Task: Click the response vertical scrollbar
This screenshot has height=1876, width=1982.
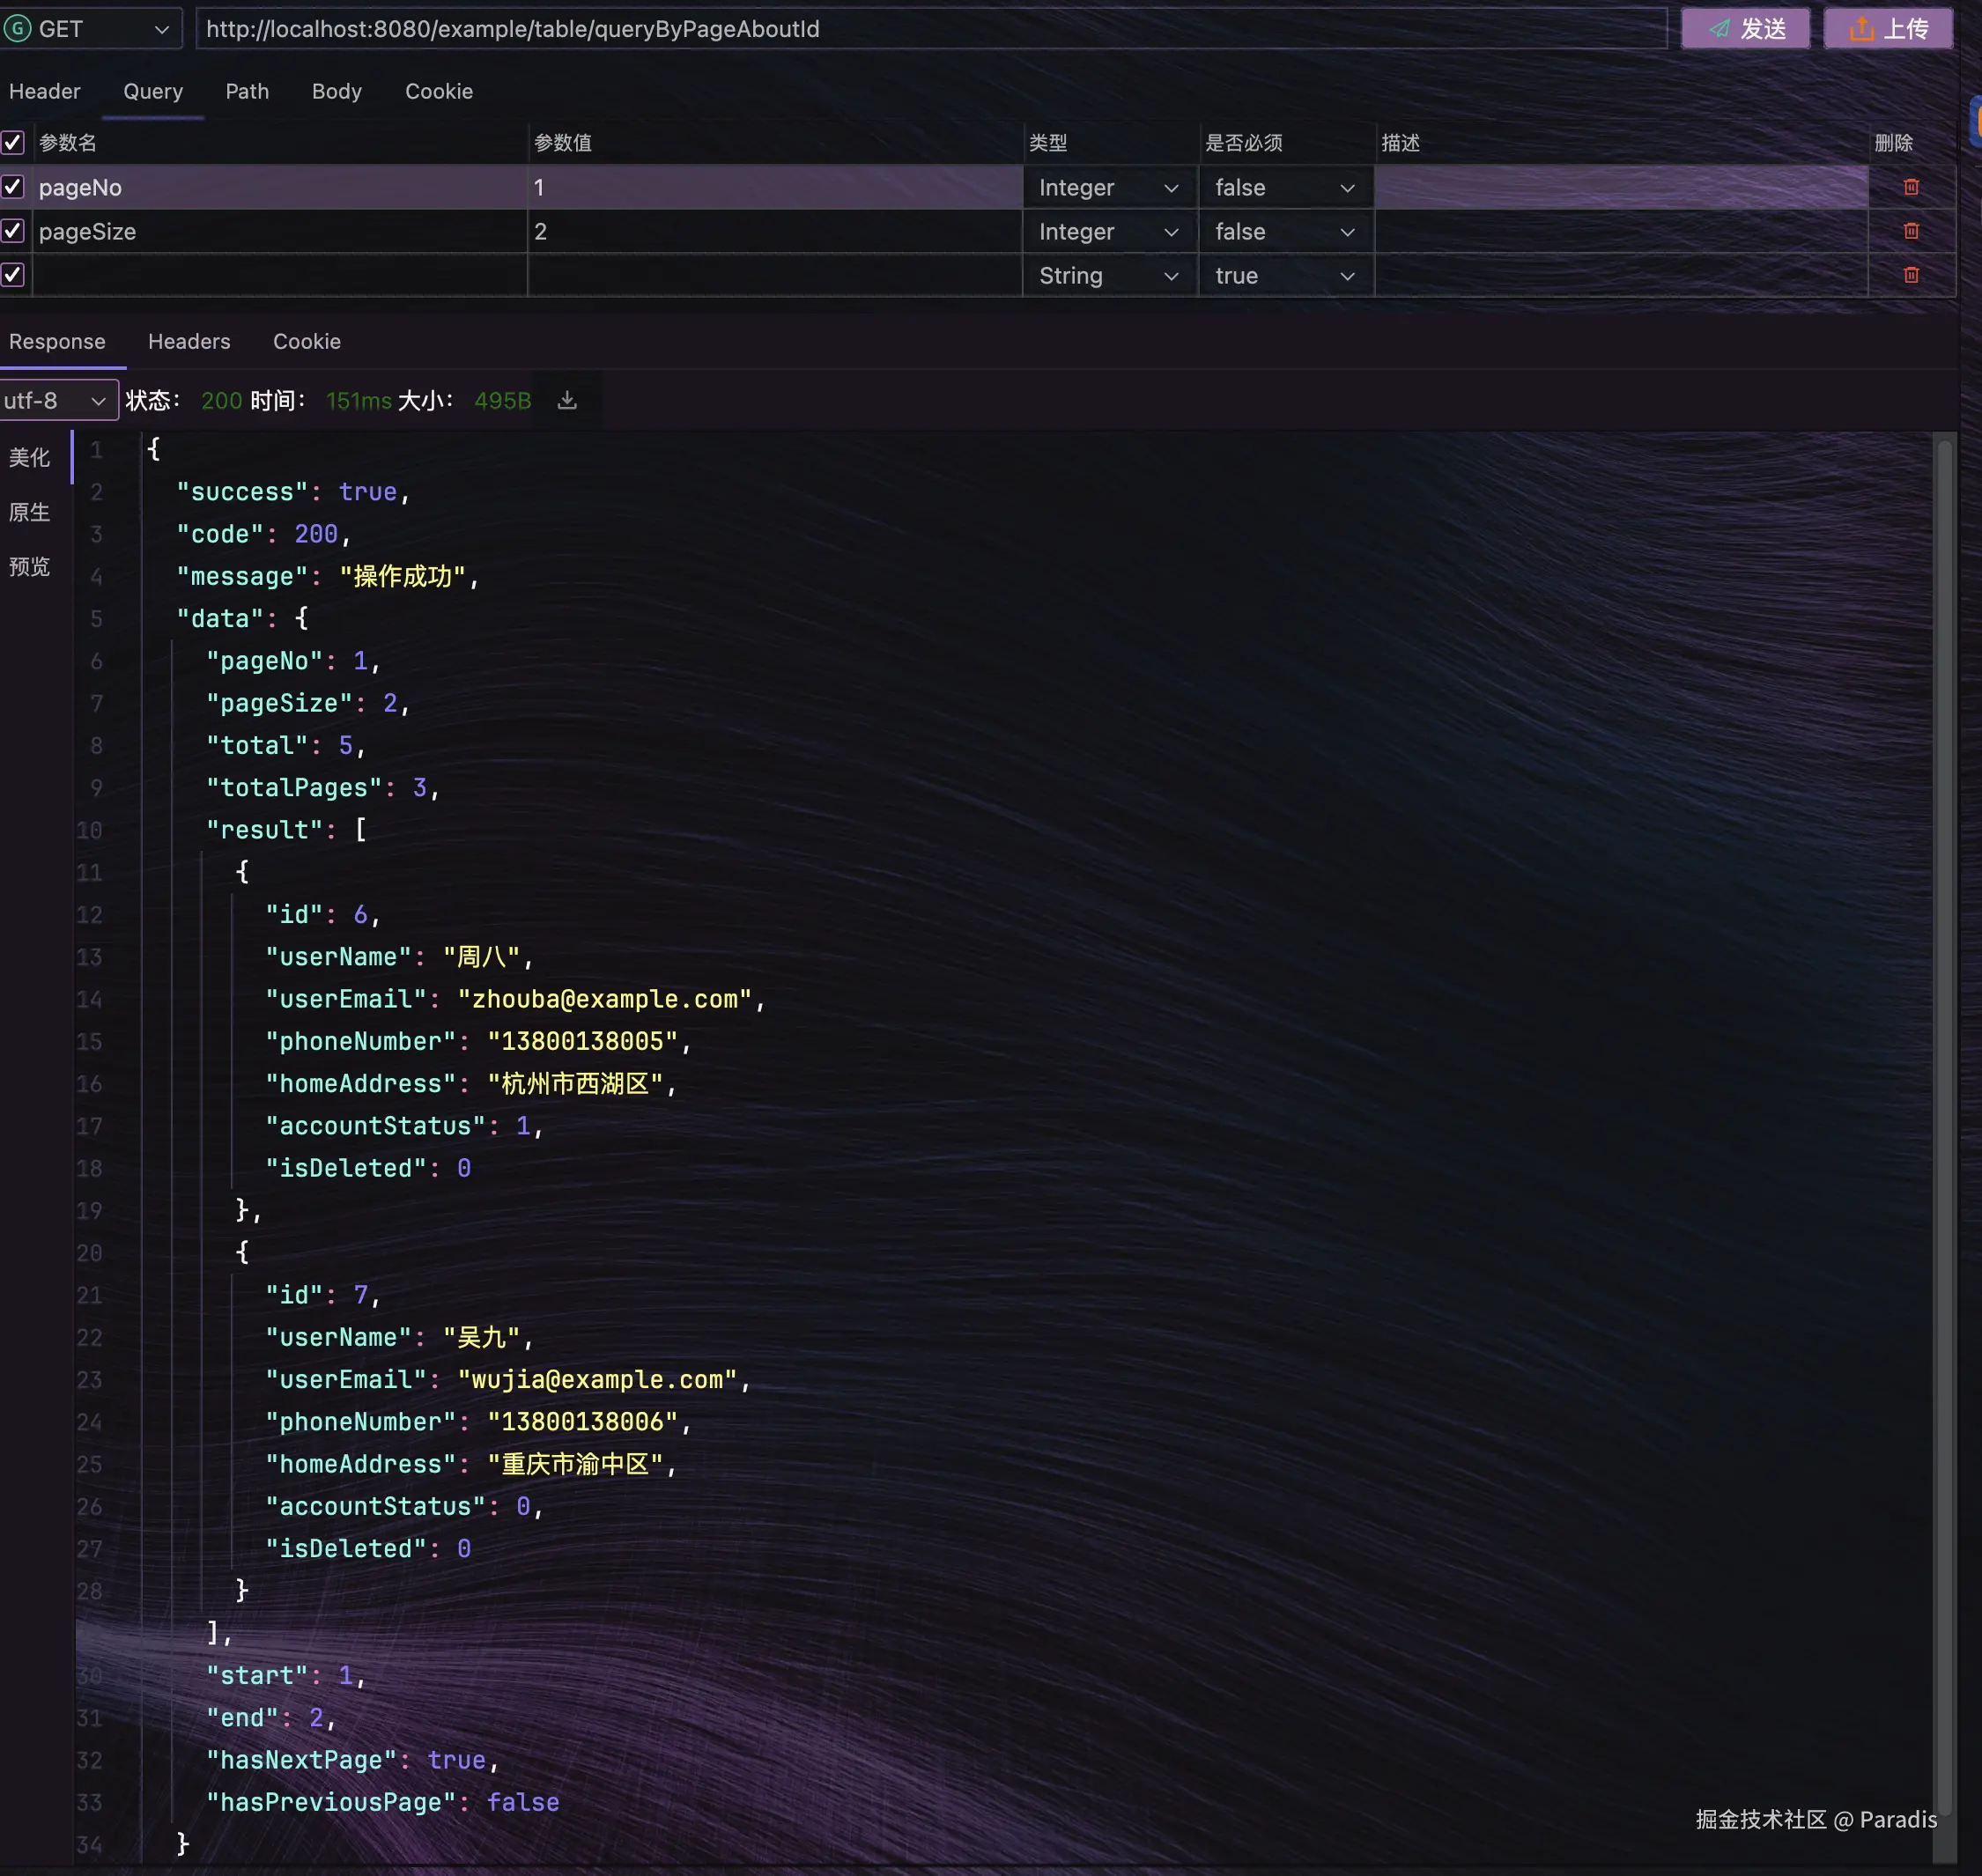Action: (x=1943, y=1100)
